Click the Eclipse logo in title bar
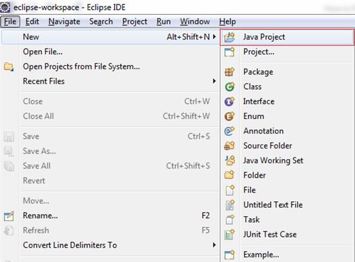The image size is (355, 262). tap(5, 7)
